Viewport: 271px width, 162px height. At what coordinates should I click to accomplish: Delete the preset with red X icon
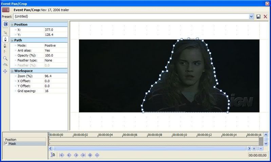[x=265, y=17]
